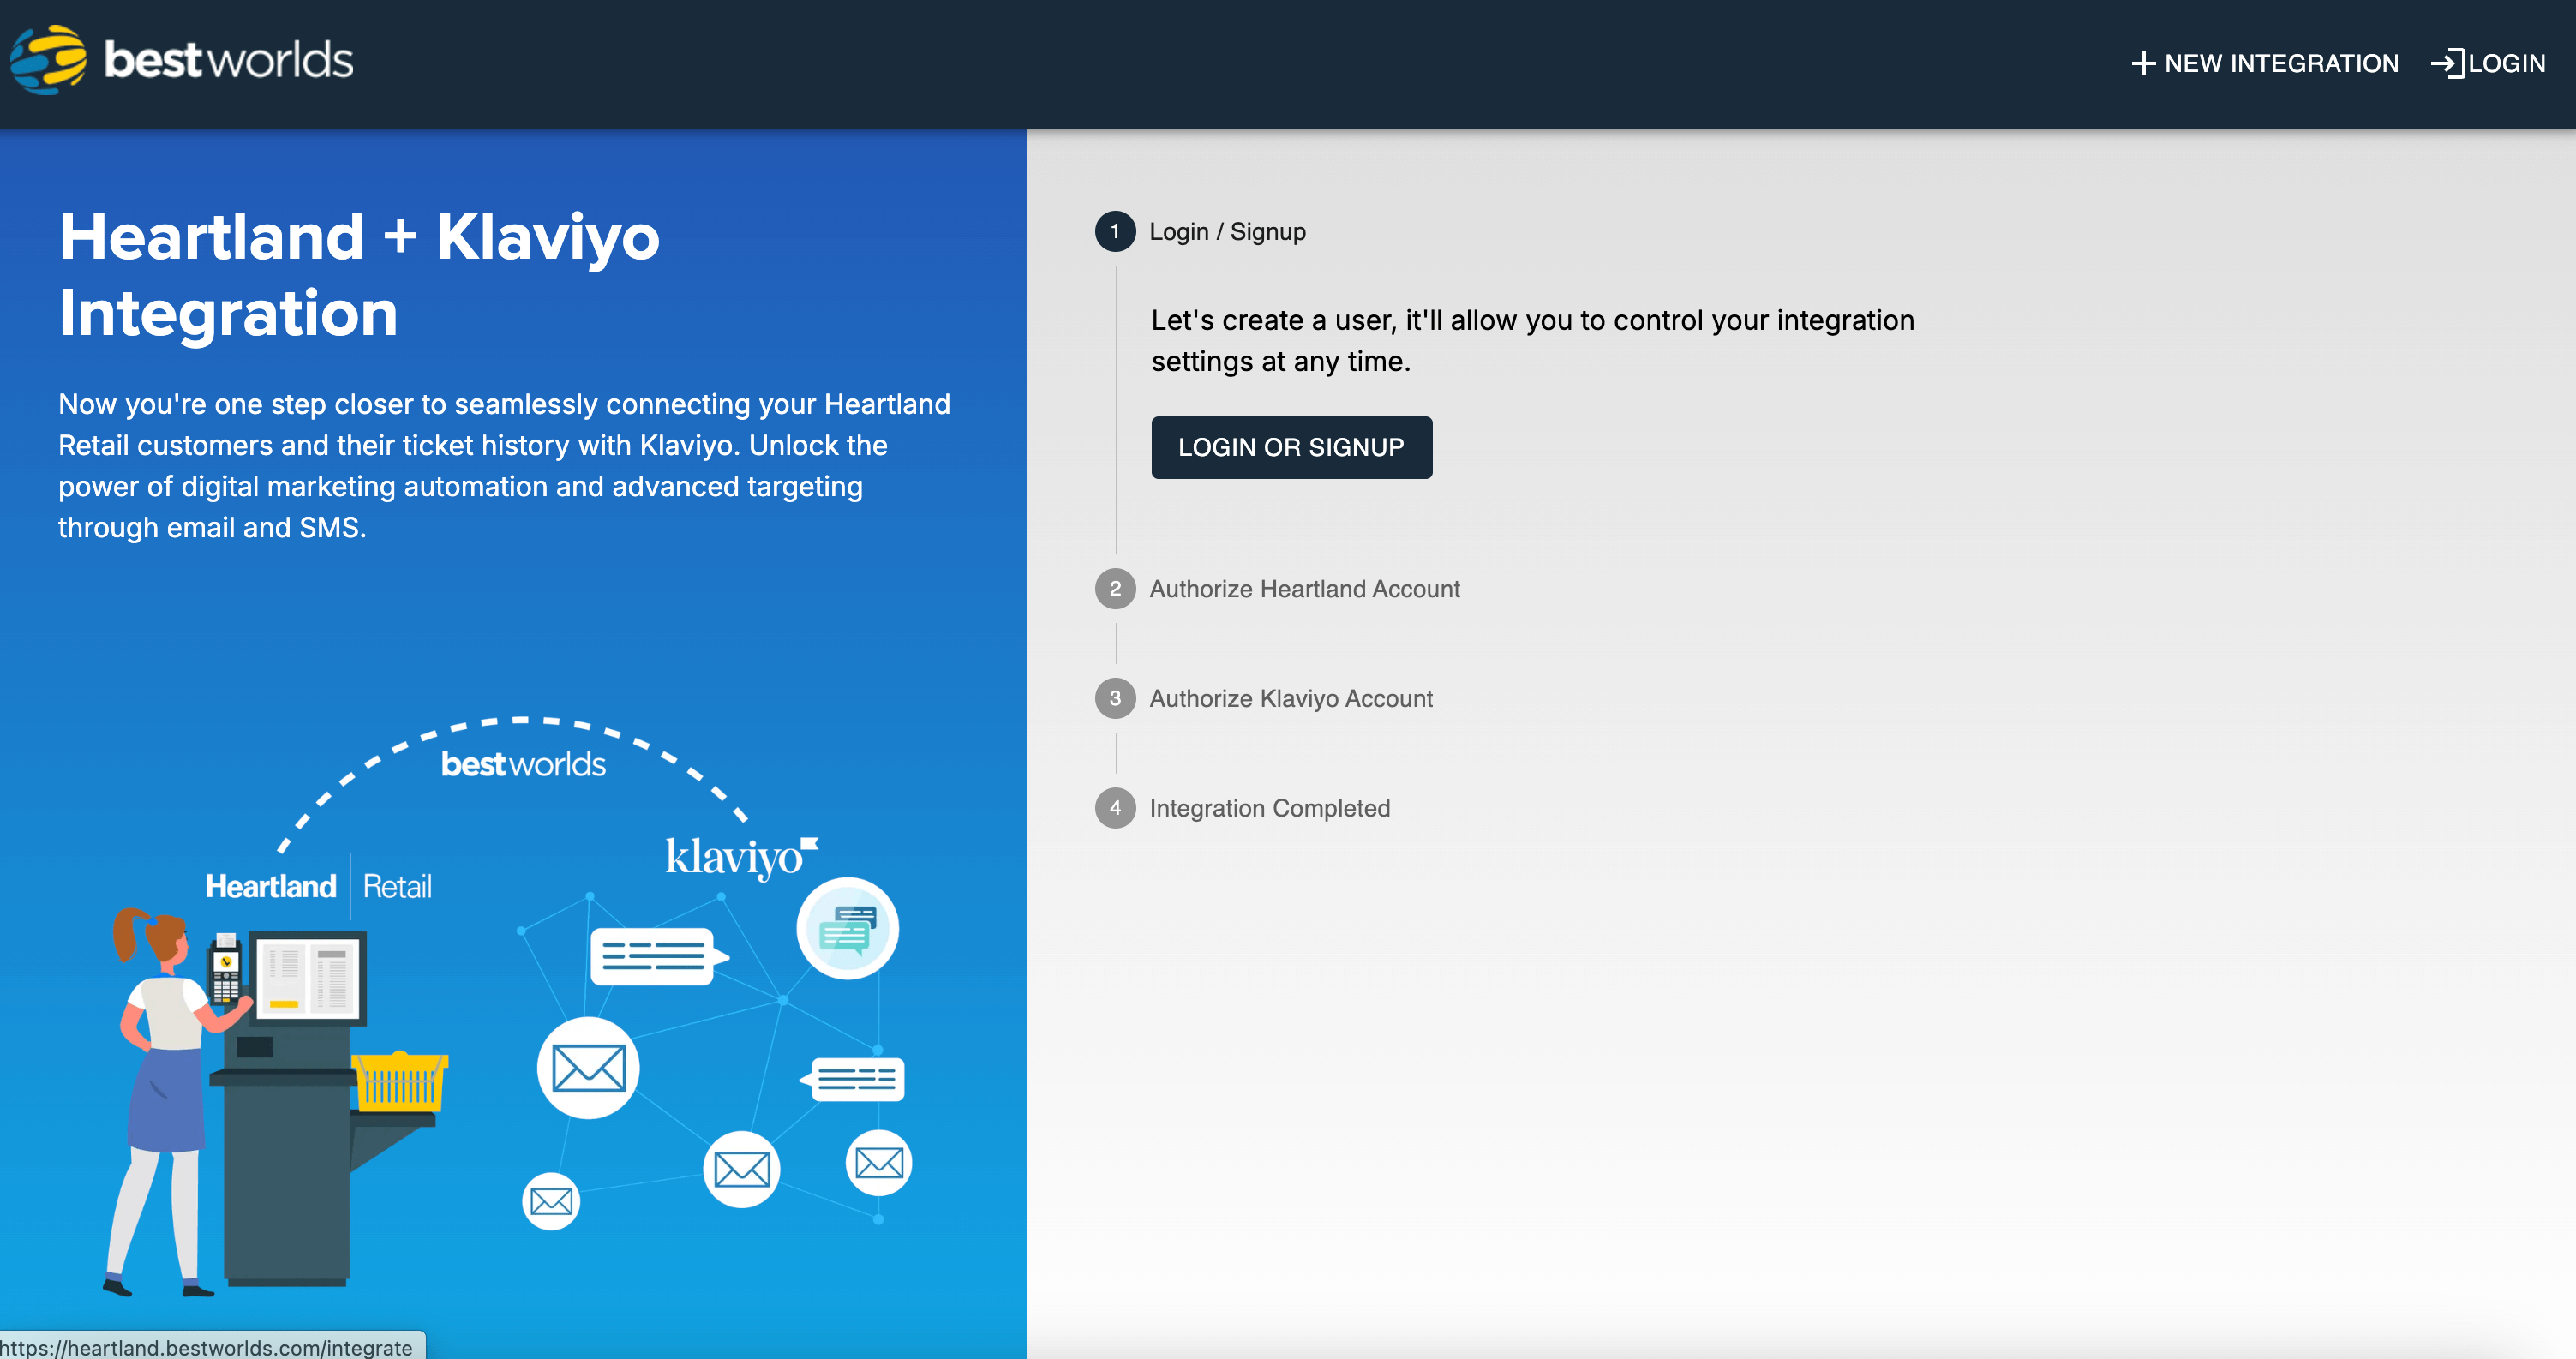The width and height of the screenshot is (2576, 1359).
Task: Click the status bar URL heartland.bestworlds.com/integrate
Action: [x=207, y=1346]
